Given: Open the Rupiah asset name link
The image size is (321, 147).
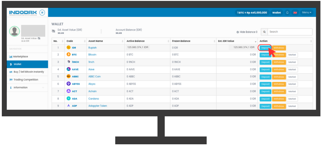Looking at the screenshot, I should tap(92, 47).
